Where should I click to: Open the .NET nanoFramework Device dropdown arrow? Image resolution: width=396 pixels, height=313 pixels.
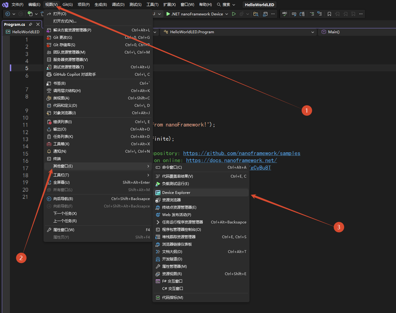(x=227, y=14)
